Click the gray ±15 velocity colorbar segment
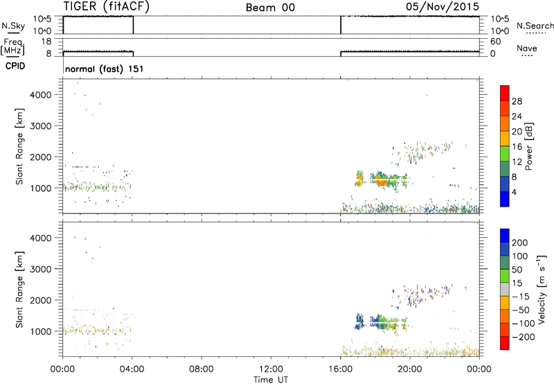 click(x=505, y=290)
